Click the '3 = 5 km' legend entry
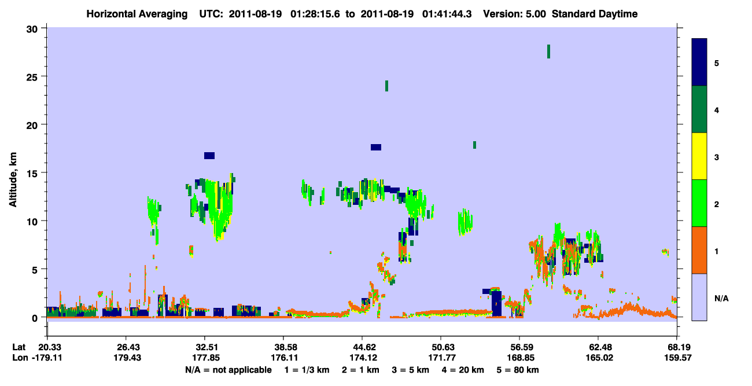This screenshot has height=386, width=752. coord(410,370)
